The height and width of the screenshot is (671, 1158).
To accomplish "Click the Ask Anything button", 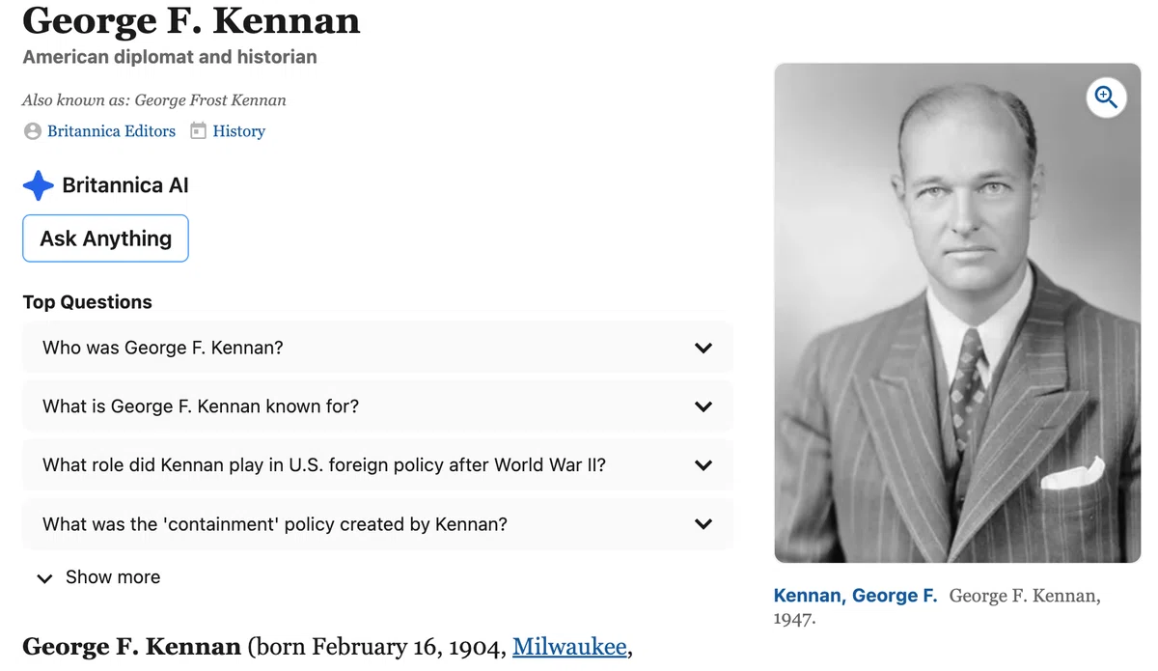I will point(105,238).
